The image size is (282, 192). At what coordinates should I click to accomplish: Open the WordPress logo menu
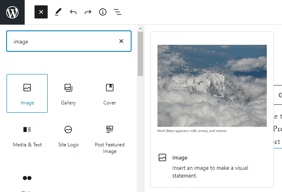(12, 12)
